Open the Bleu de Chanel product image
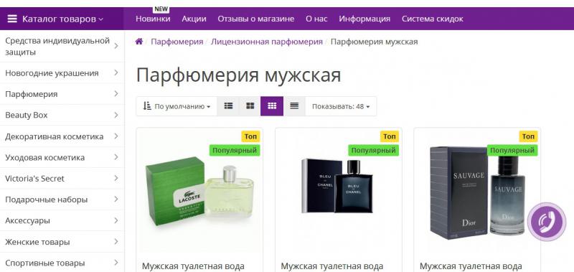 point(337,186)
